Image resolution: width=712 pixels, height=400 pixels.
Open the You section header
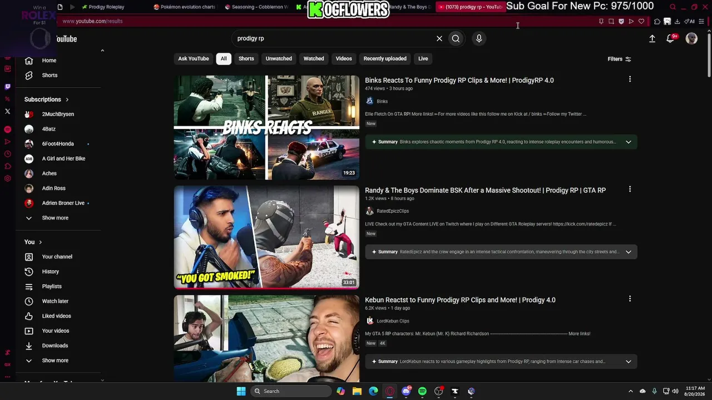point(33,242)
